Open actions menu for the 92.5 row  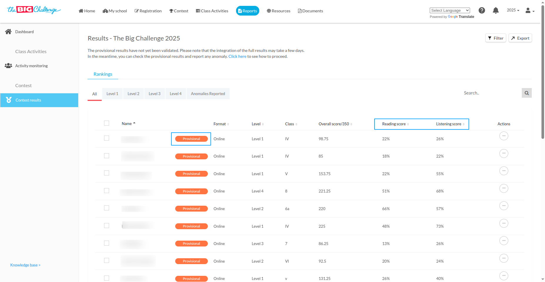tap(504, 258)
